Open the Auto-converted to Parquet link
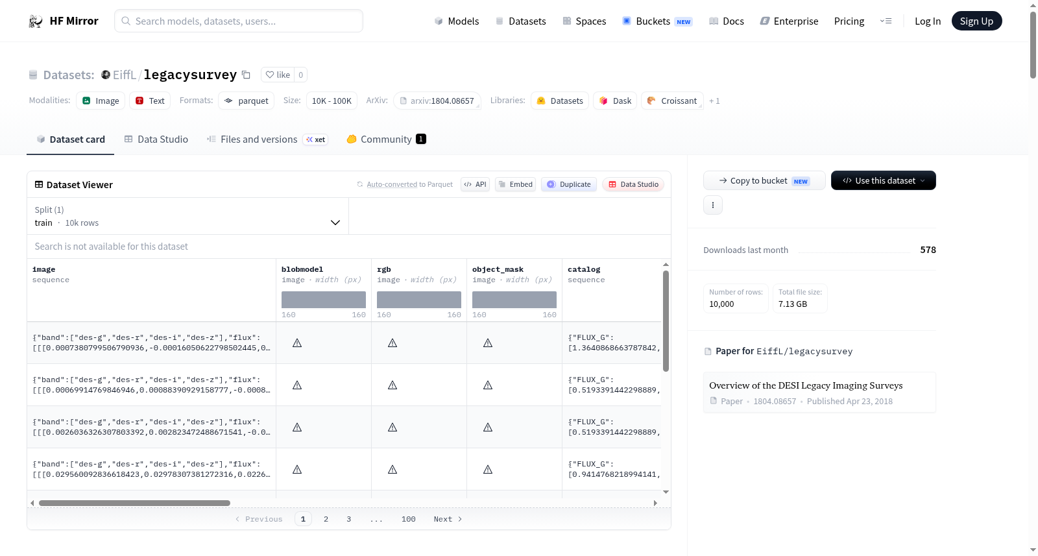This screenshot has width=1038, height=556. [x=405, y=184]
